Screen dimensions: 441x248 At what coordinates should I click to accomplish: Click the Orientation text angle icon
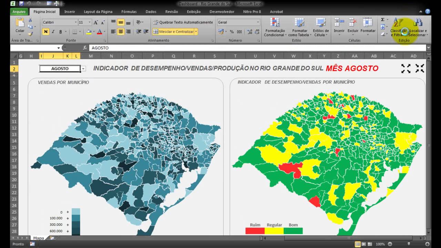(x=139, y=22)
